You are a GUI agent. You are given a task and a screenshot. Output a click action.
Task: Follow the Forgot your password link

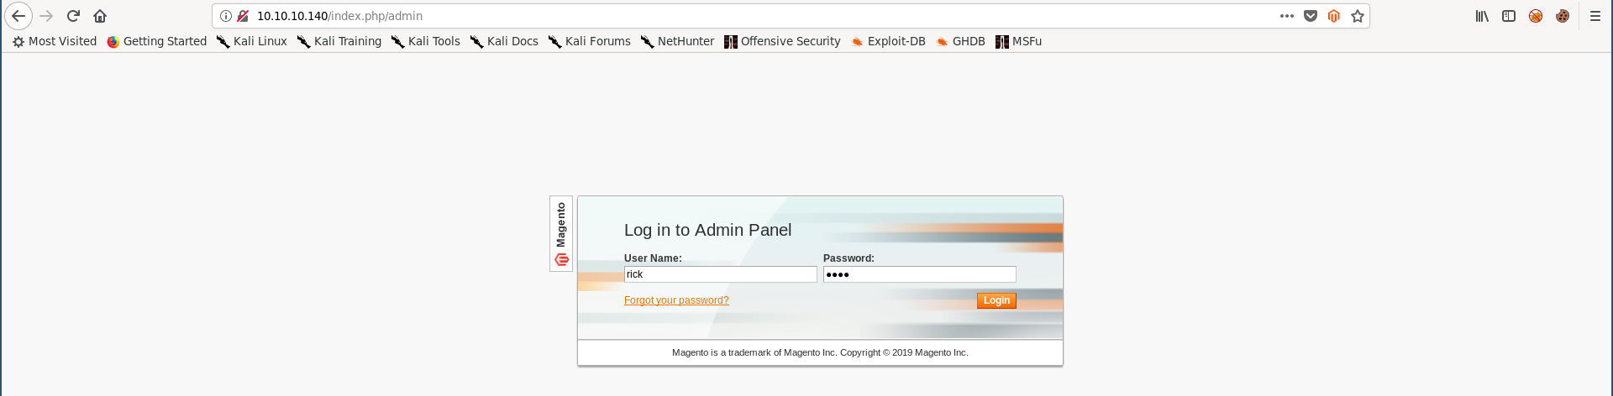(x=676, y=300)
